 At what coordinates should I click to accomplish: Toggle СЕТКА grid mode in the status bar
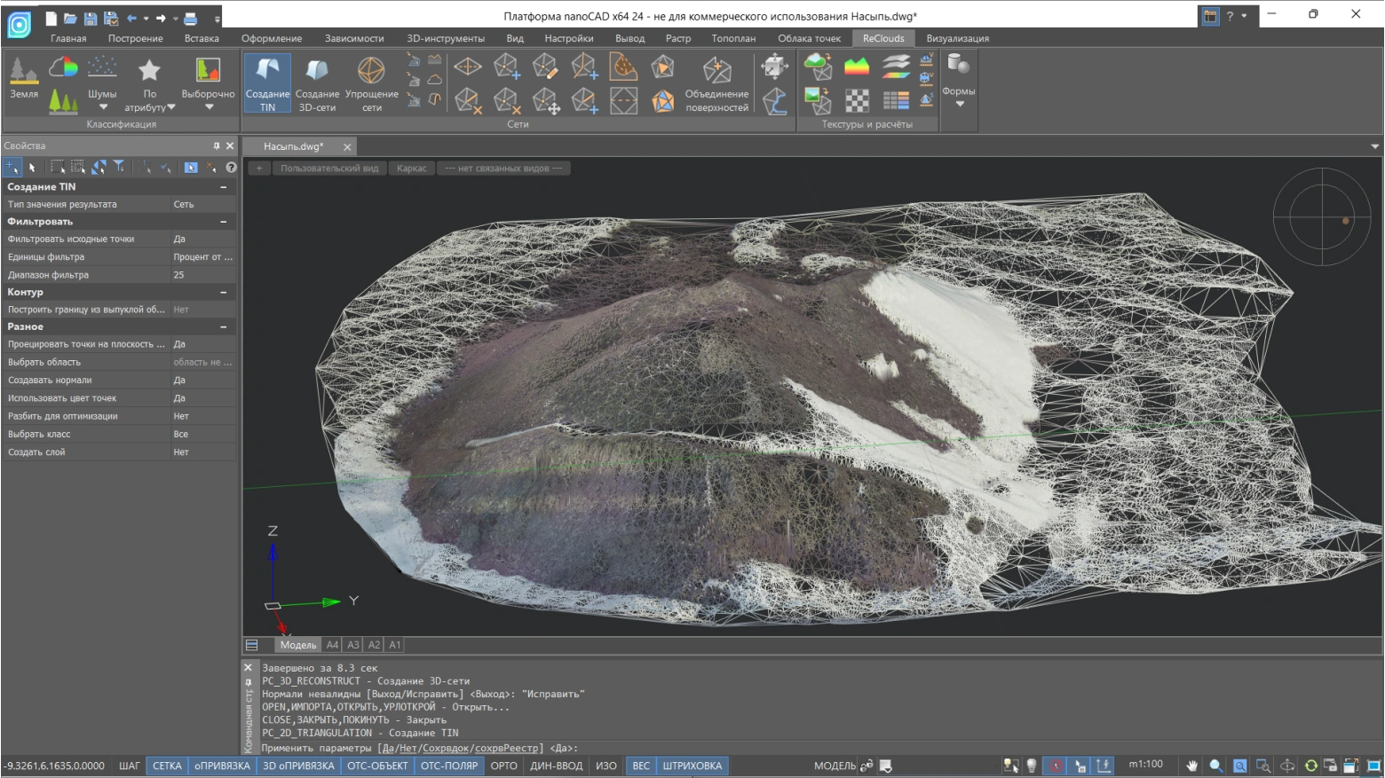coord(167,766)
